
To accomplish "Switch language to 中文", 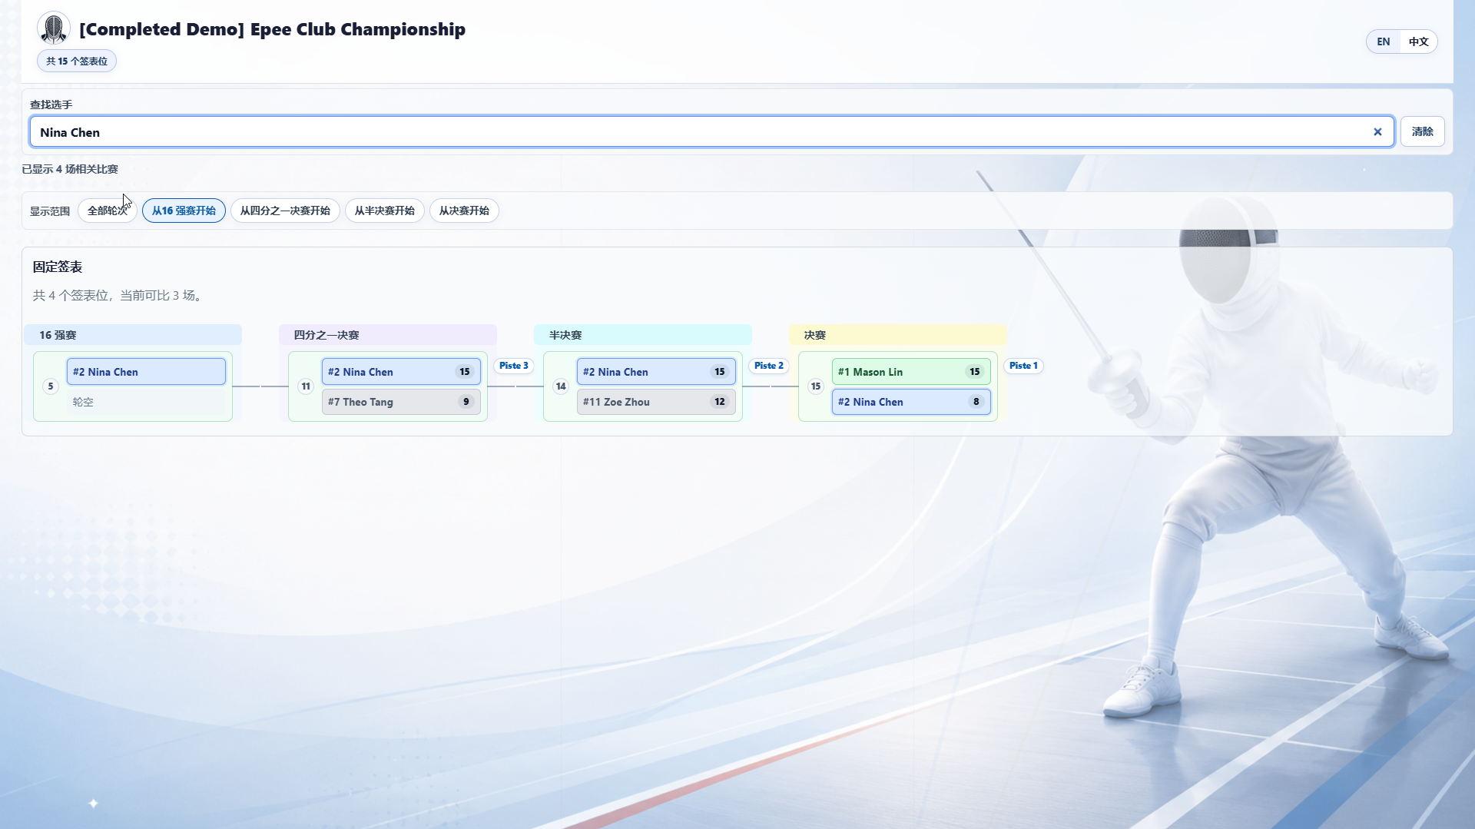I will [1418, 41].
